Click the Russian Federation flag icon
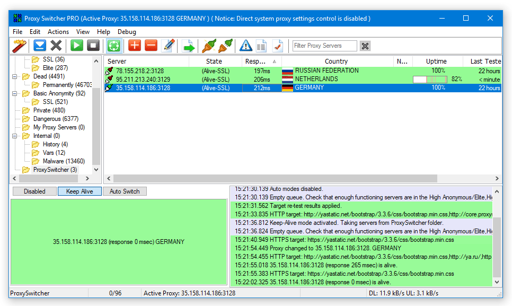The width and height of the screenshot is (512, 306). (287, 71)
